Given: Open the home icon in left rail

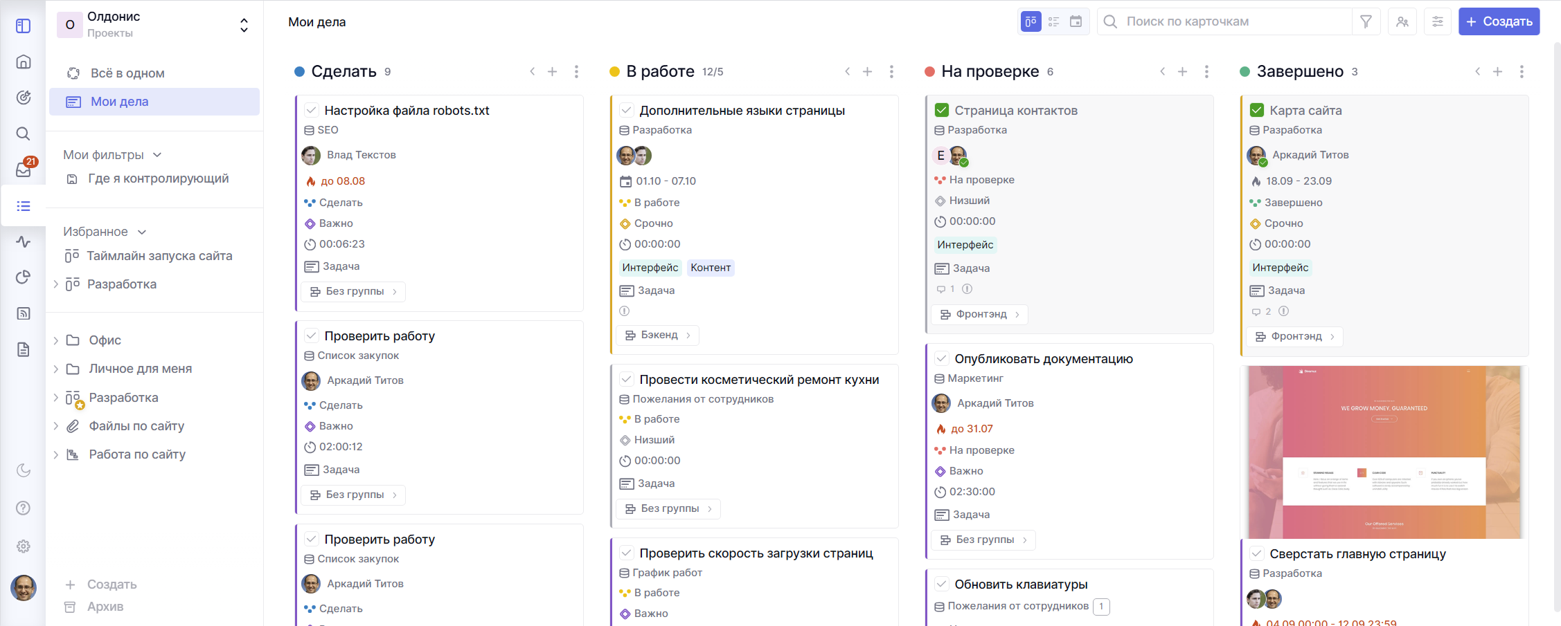Looking at the screenshot, I should click(24, 62).
